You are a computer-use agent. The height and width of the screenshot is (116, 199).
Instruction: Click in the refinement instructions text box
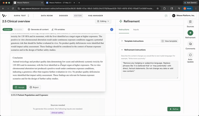click(x=149, y=70)
